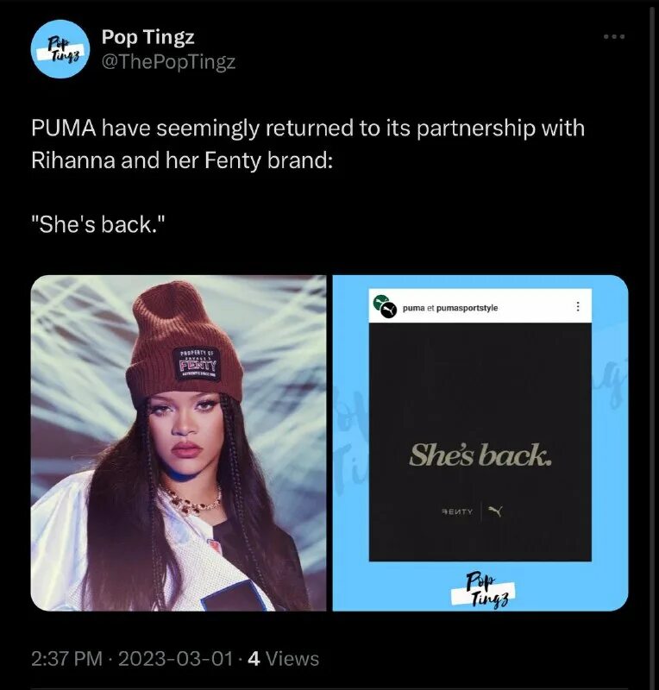The width and height of the screenshot is (659, 690).
Task: Open the She's back Instagram screenshot image
Action: coord(480,442)
